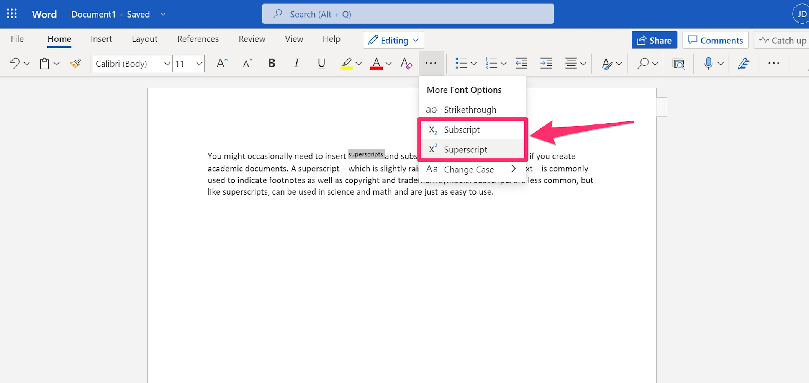Grow the font size
The image size is (809, 383).
coord(221,62)
